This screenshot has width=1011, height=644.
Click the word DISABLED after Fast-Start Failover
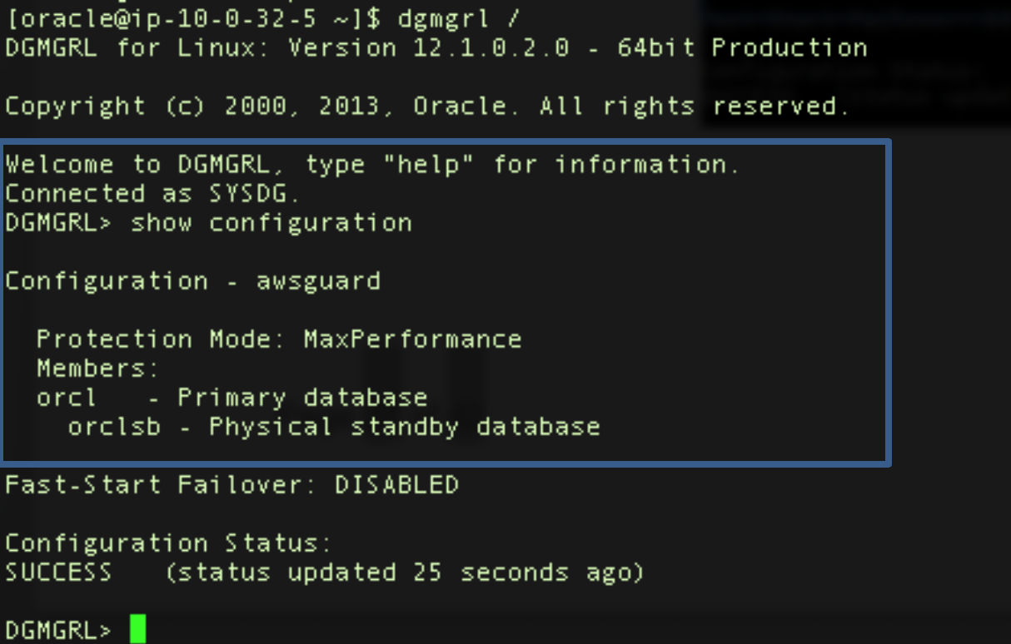pos(397,484)
